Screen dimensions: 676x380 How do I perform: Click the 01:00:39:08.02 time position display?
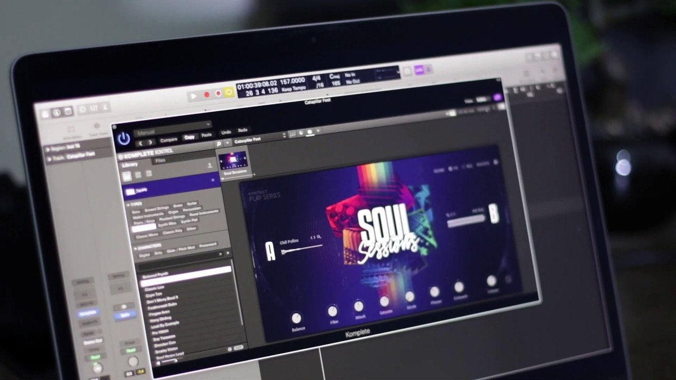coord(257,84)
